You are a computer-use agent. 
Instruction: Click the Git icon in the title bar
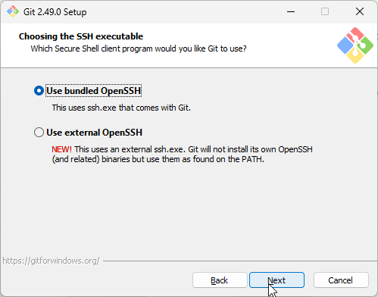[x=13, y=11]
